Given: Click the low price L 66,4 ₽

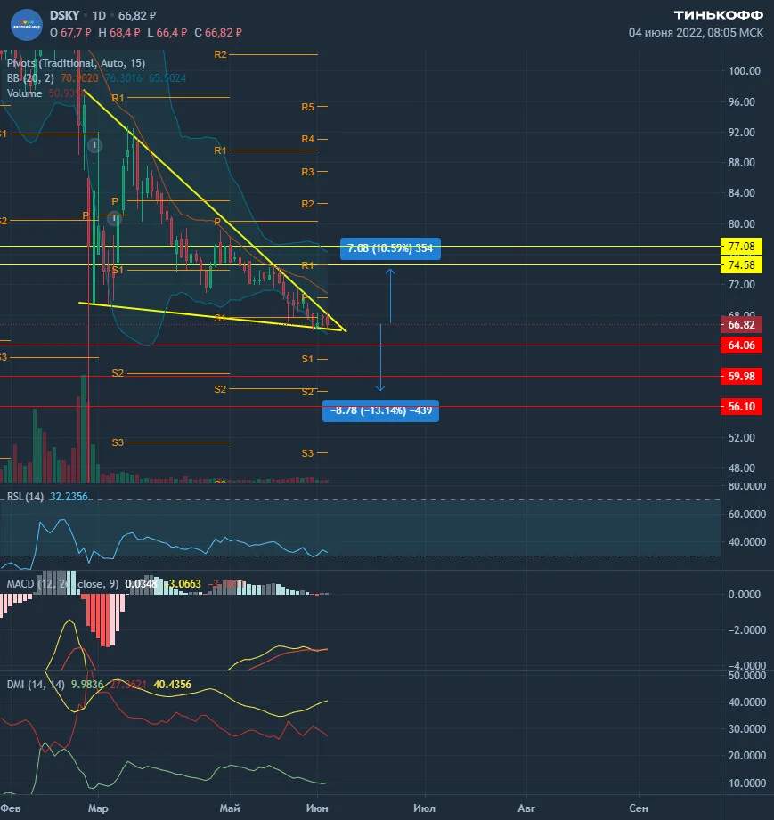Looking at the screenshot, I should (167, 32).
